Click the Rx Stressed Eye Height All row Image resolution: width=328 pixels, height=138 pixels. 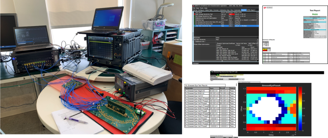[x=210, y=91]
